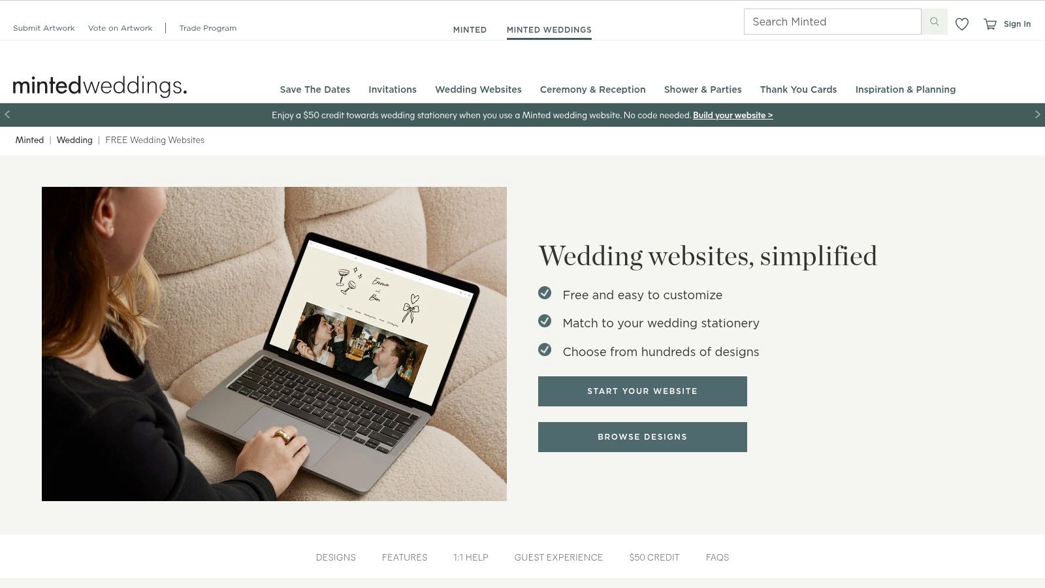Click the BROWSE DESIGNS button
The height and width of the screenshot is (588, 1045).
(x=643, y=437)
